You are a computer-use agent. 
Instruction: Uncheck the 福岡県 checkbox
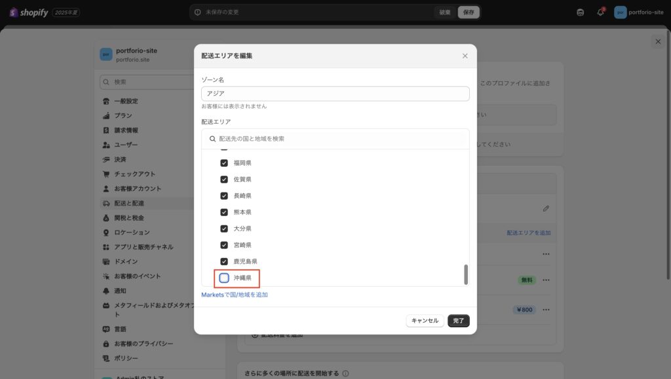tap(224, 163)
